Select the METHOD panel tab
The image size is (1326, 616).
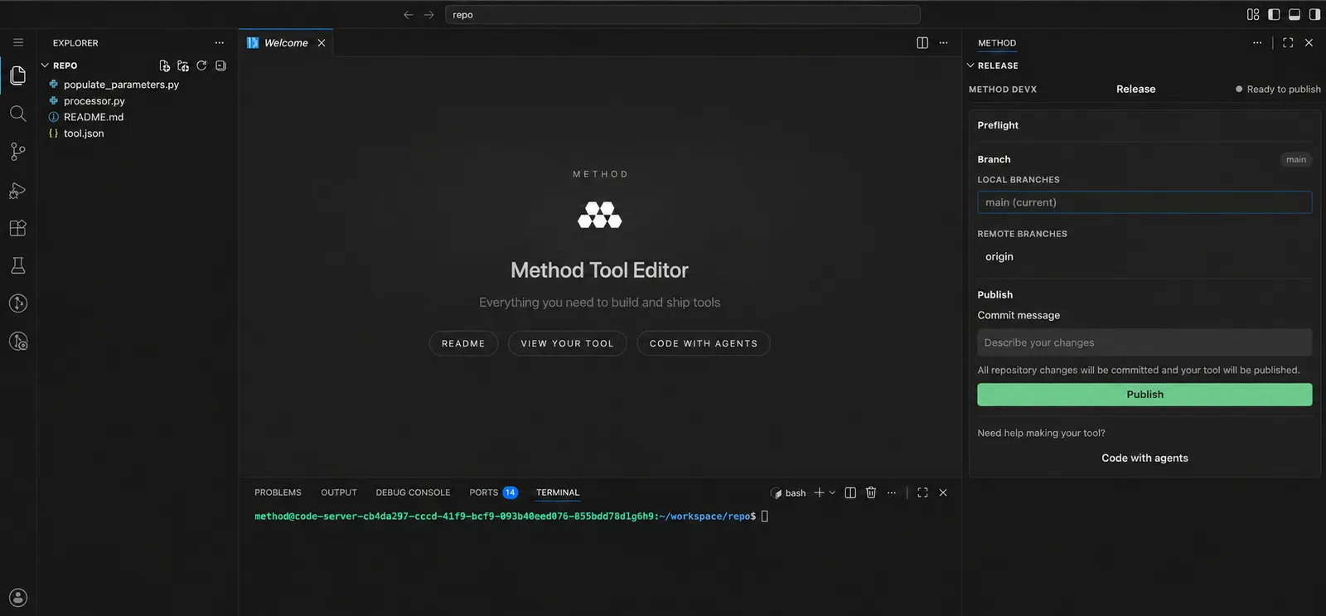(x=997, y=43)
